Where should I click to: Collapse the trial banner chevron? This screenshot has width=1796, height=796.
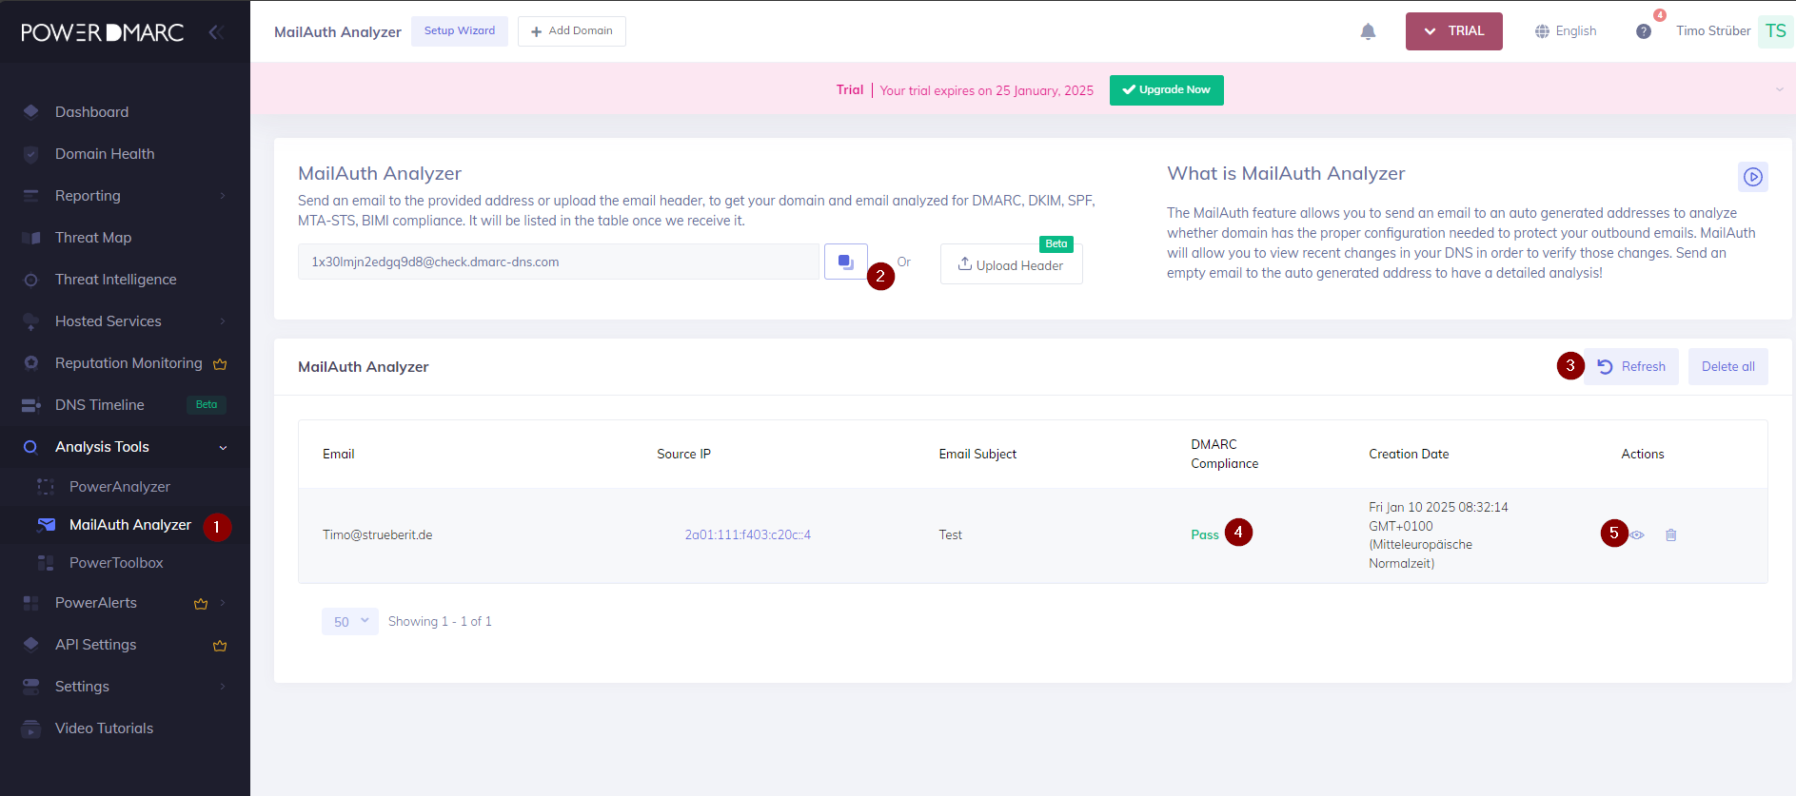point(1779,90)
